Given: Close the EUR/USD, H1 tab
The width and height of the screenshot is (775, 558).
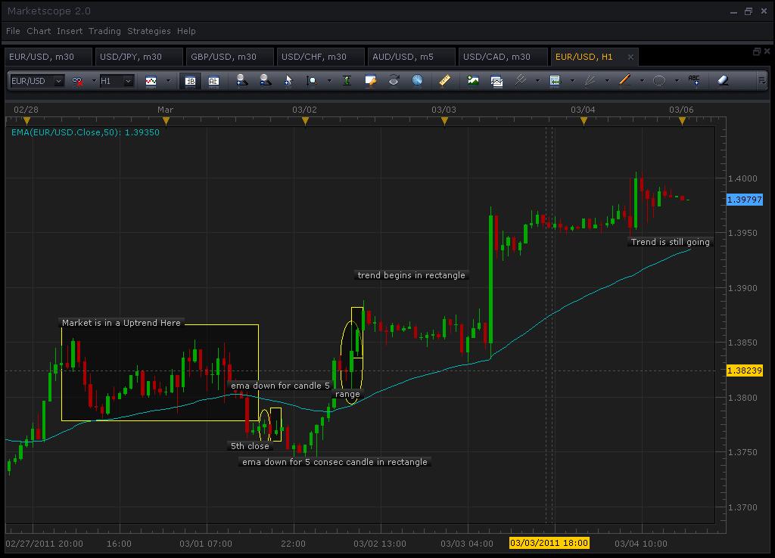Looking at the screenshot, I should coord(630,57).
